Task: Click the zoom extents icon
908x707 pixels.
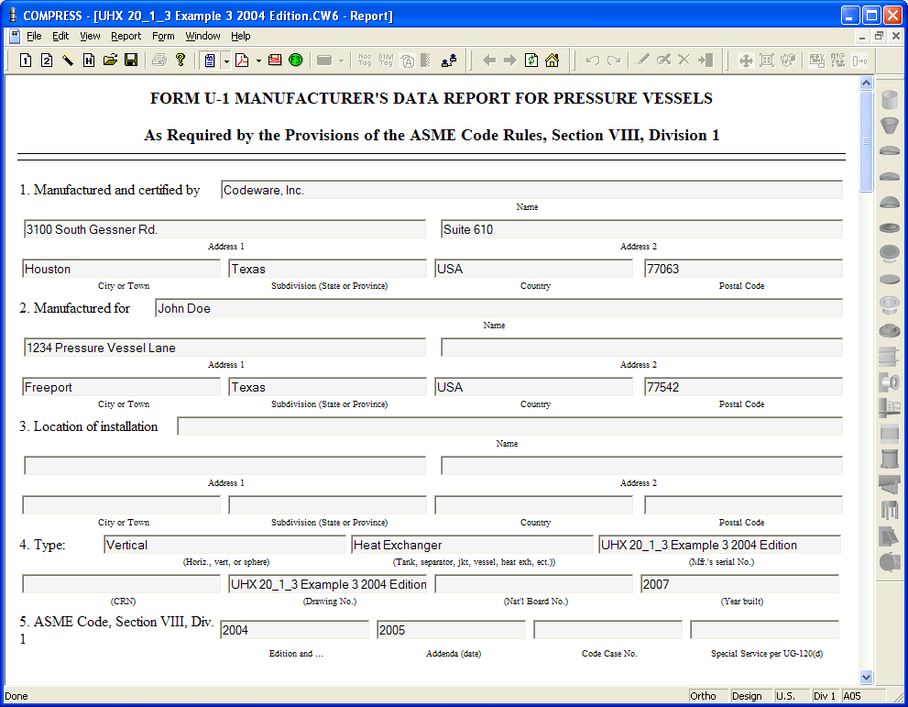Action: 767,60
